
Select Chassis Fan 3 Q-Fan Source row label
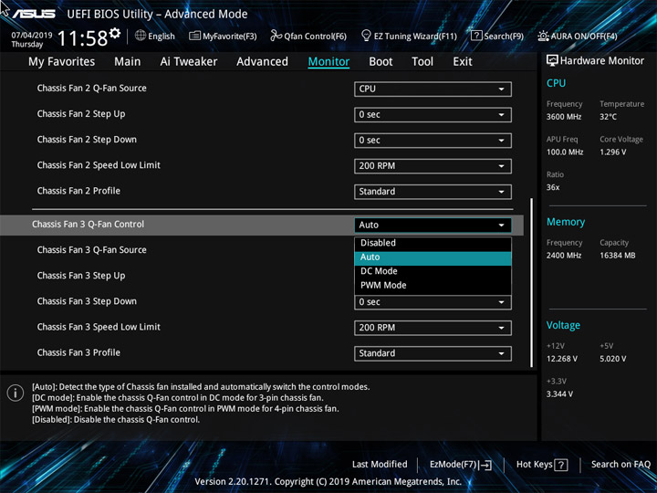pyautogui.click(x=92, y=250)
